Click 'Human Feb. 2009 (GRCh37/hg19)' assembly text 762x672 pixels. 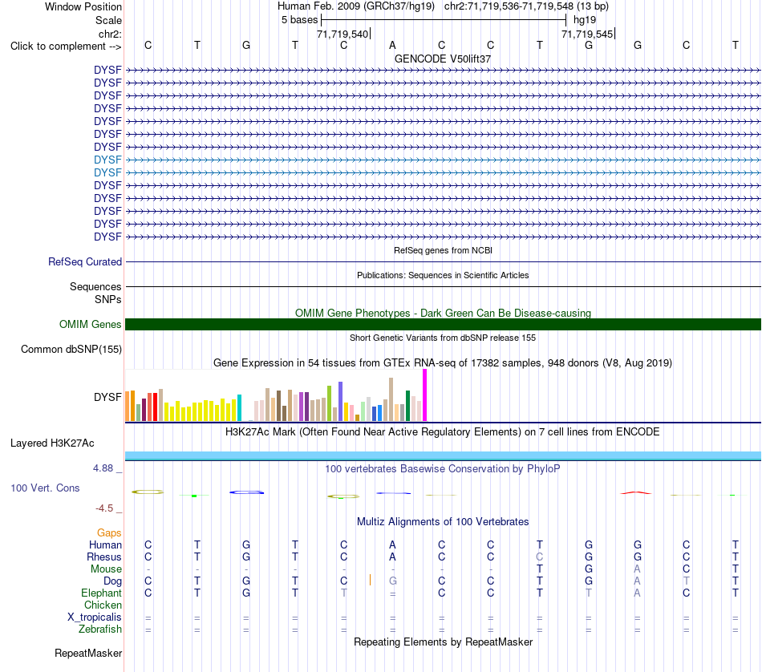pos(355,6)
